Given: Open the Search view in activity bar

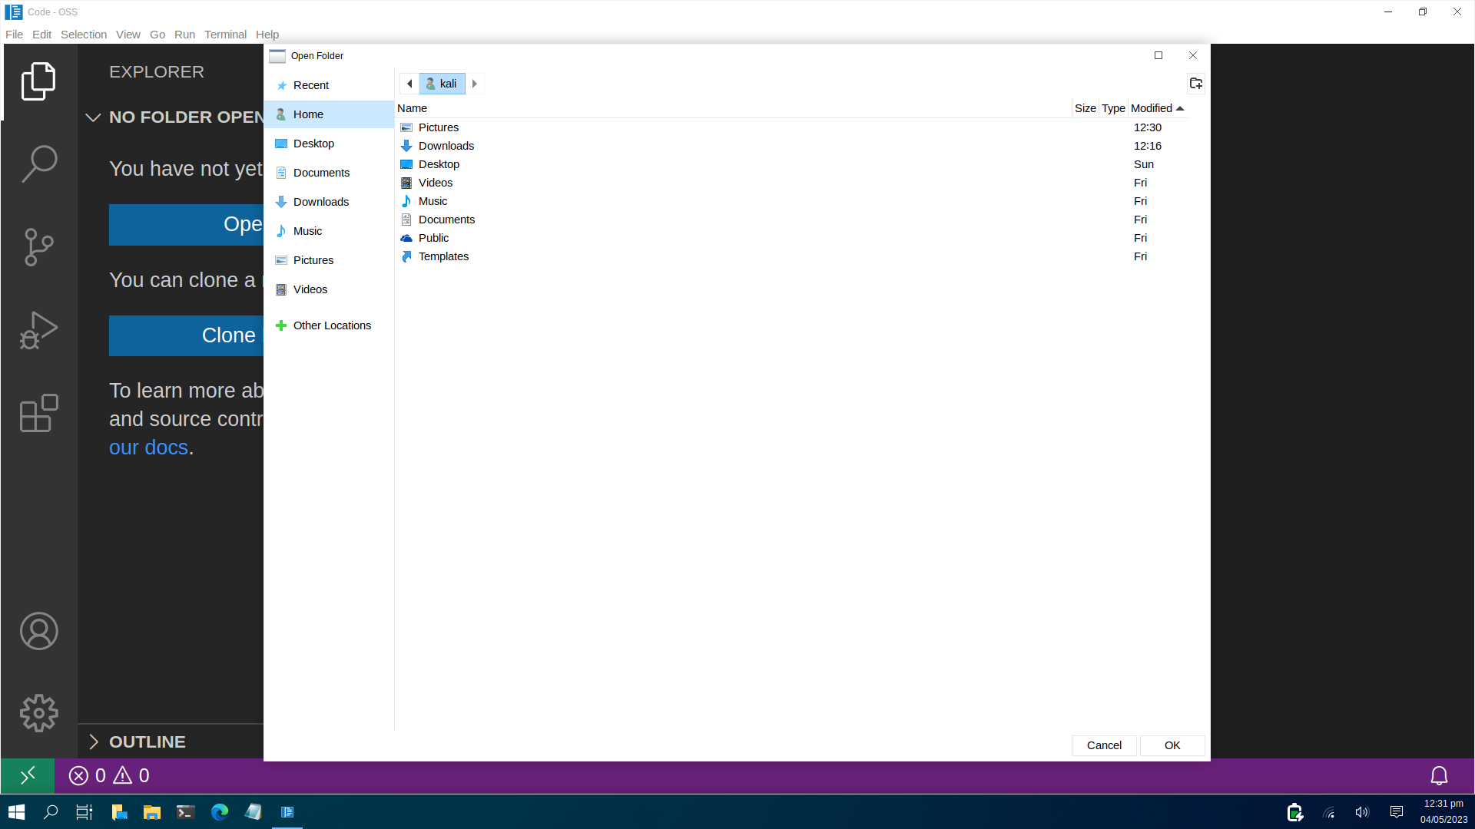Looking at the screenshot, I should point(39,163).
